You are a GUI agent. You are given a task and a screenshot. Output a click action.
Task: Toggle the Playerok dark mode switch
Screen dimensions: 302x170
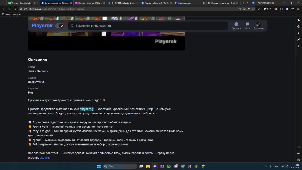pyautogui.click(x=59, y=26)
